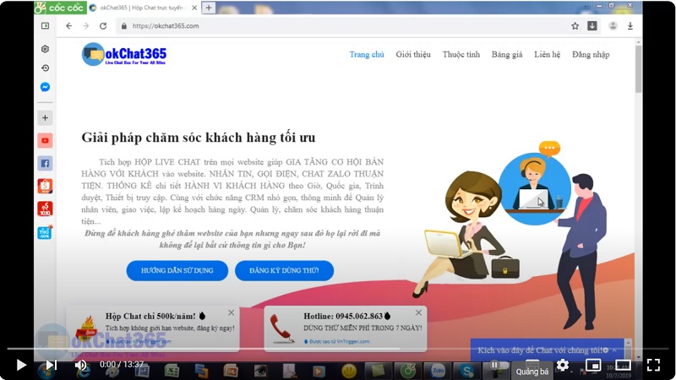
Task: Switch the video to miniplayer mode
Action: 593,365
